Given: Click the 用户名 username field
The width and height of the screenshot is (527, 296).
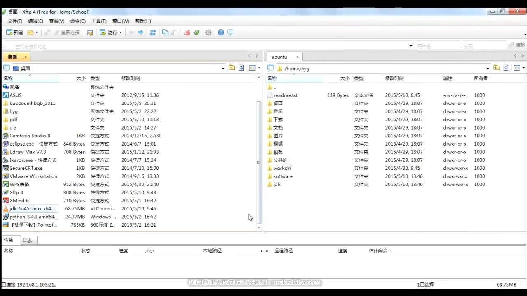Looking at the screenshot, I should [x=437, y=46].
